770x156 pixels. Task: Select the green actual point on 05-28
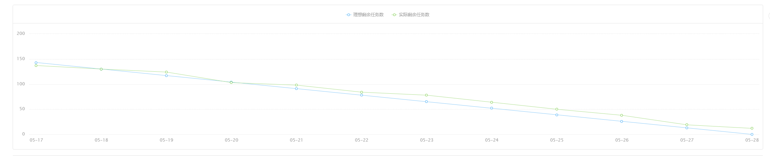(x=752, y=128)
